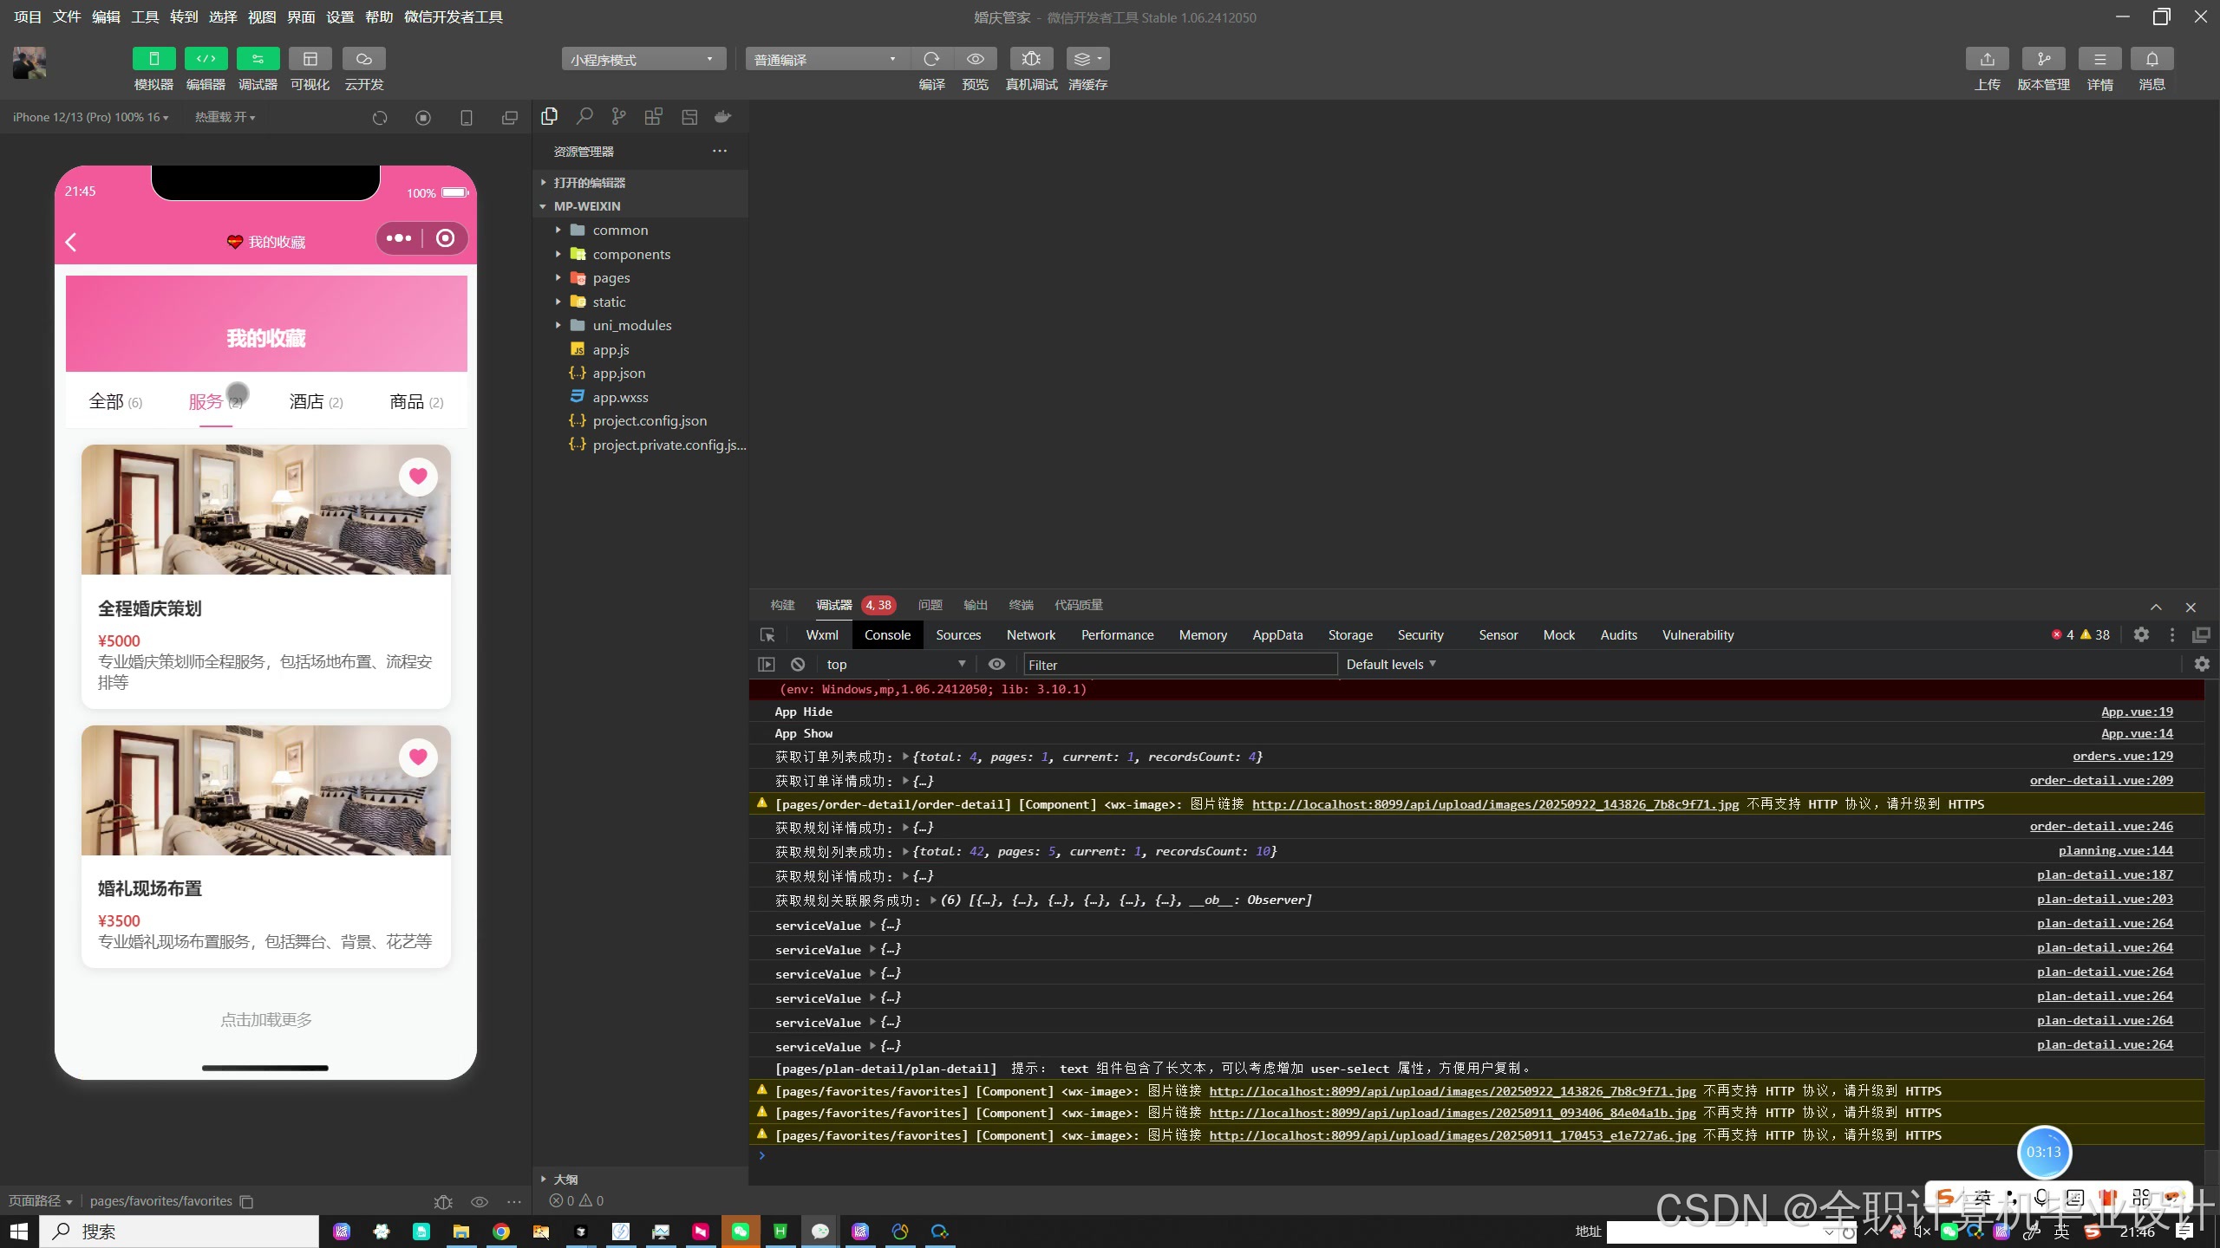Click the clear console icon
Viewport: 2220px width, 1248px height.
tap(798, 665)
